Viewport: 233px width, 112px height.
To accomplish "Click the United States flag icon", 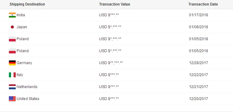I will pos(12,99).
